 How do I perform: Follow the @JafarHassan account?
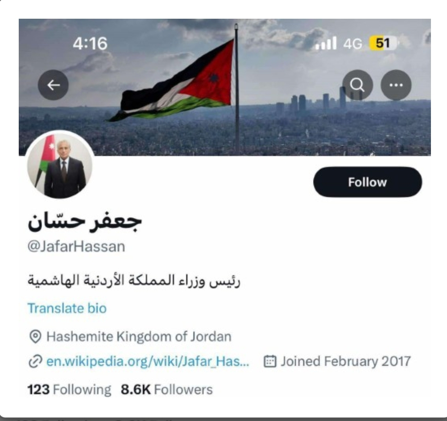pyautogui.click(x=368, y=182)
